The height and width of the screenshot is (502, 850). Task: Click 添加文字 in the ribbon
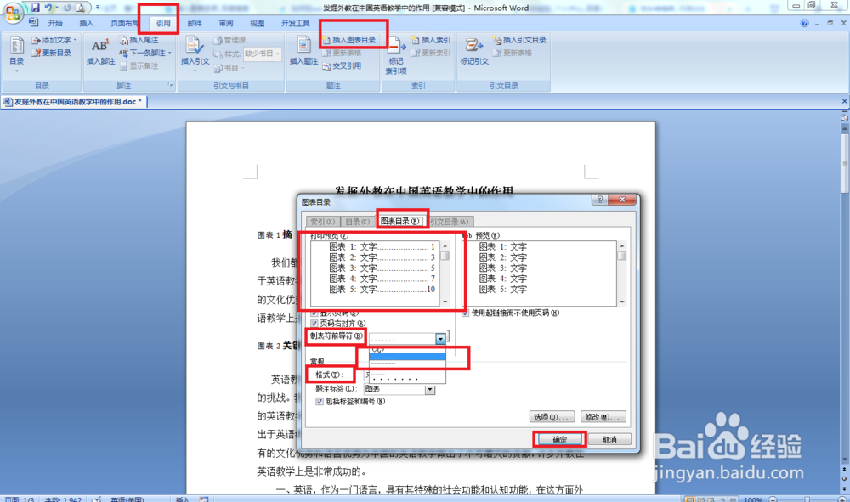[54, 40]
